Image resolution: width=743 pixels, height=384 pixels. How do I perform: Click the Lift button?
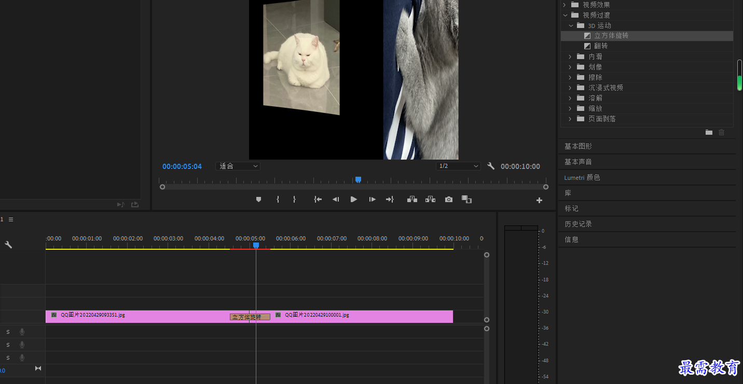click(x=412, y=200)
